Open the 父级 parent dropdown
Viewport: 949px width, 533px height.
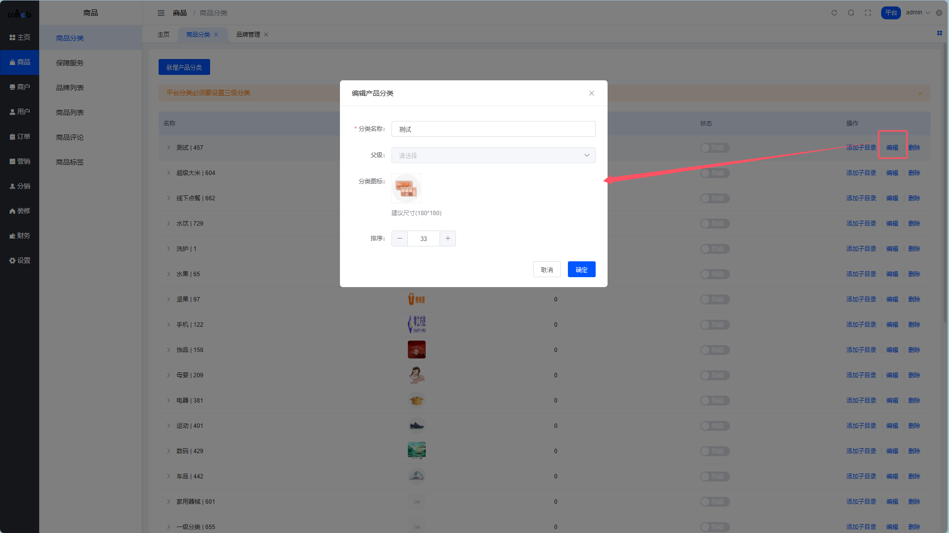(x=493, y=155)
